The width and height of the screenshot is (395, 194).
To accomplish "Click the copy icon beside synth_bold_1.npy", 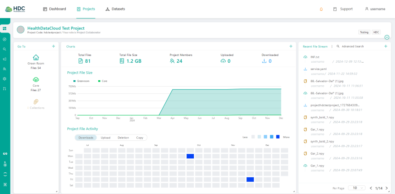I will pyautogui.click(x=305, y=117).
